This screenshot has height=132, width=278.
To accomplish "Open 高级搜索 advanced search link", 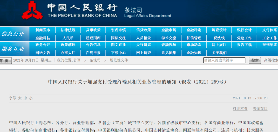I will point(271,60).
